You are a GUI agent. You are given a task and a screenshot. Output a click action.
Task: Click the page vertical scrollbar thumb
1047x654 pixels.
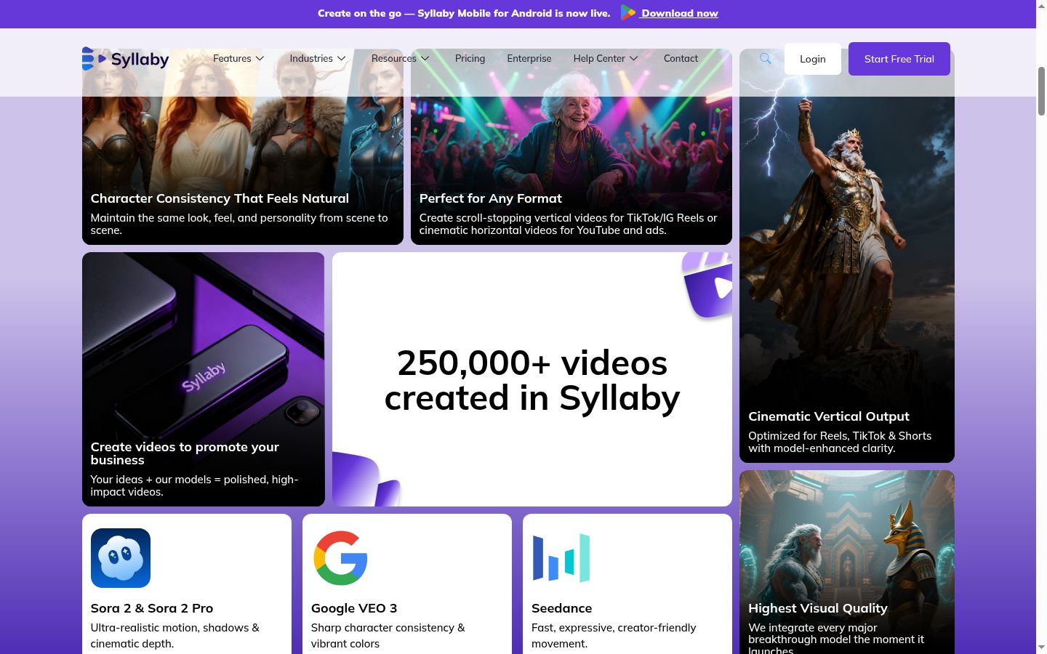click(1041, 91)
